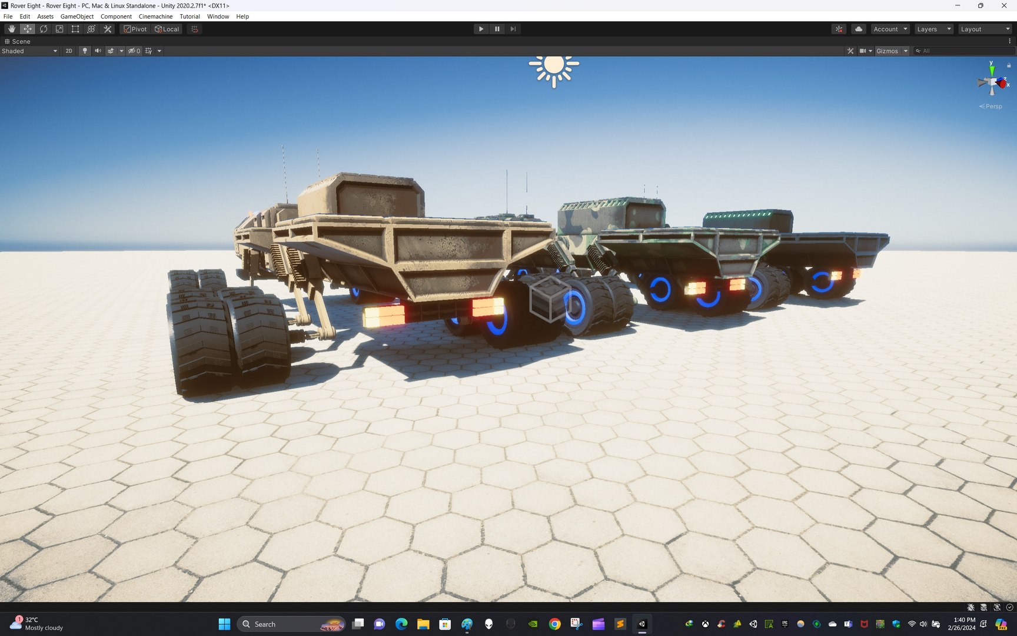Select the Move tool
Viewport: 1017px width, 636px height.
click(27, 29)
